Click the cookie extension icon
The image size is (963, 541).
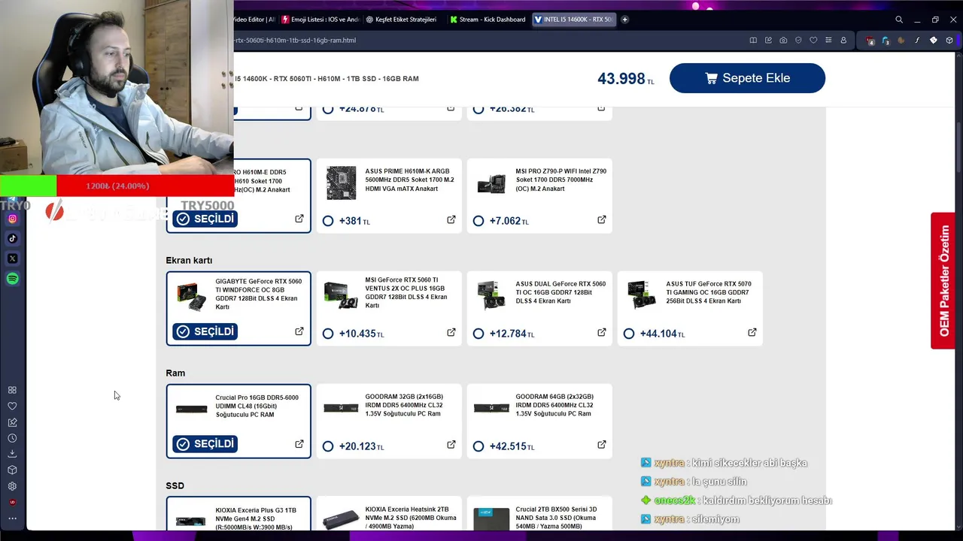(901, 41)
